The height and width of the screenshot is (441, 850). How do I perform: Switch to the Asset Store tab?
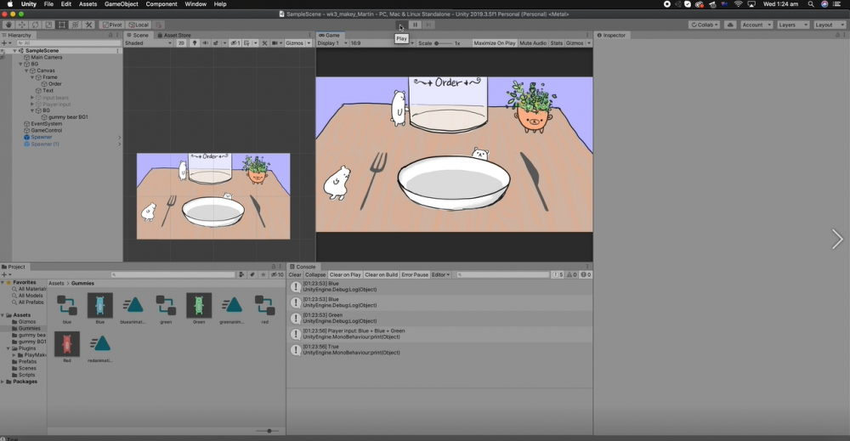click(x=176, y=35)
